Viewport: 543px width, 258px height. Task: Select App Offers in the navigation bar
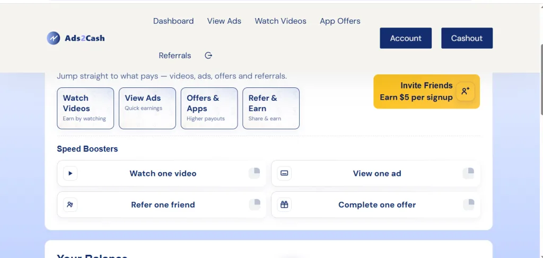click(340, 21)
